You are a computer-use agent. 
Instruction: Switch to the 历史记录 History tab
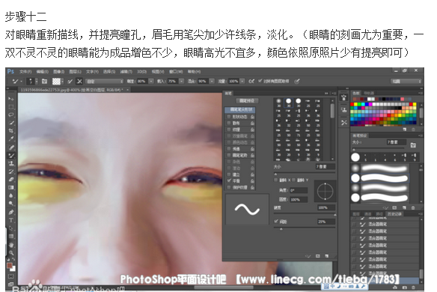[x=394, y=214]
